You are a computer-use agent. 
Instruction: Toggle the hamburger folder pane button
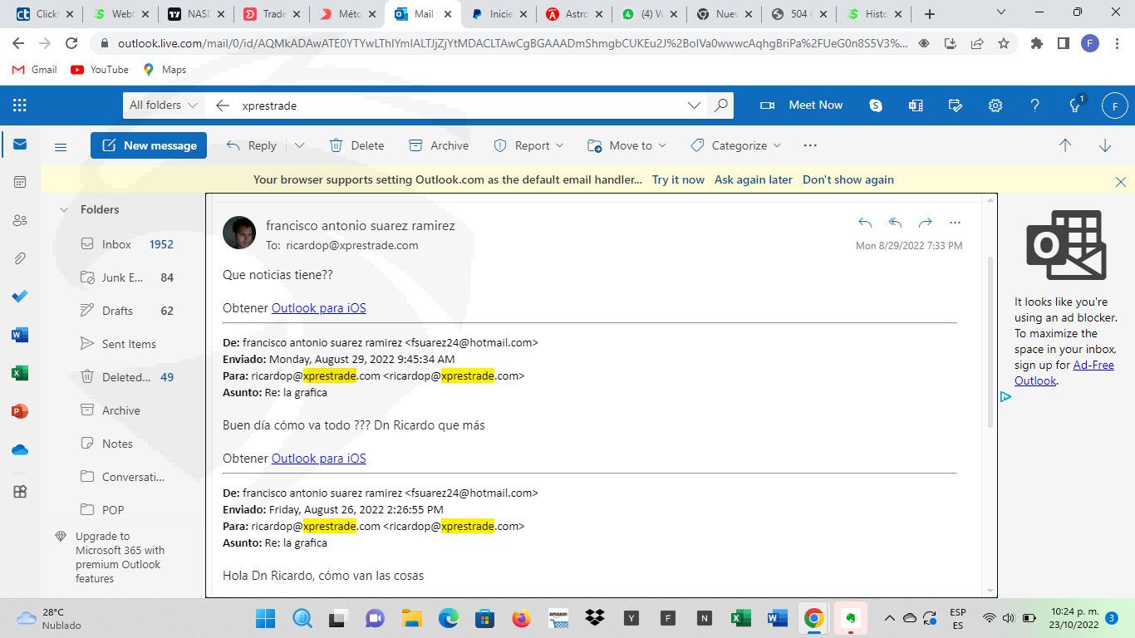pyautogui.click(x=61, y=146)
